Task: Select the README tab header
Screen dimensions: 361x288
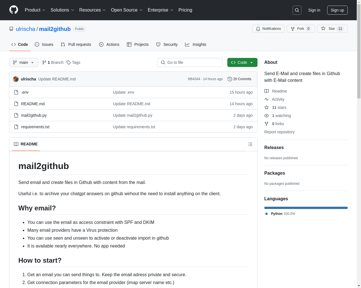Action: pos(26,144)
